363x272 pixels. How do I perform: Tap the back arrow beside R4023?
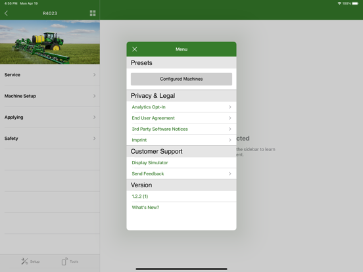(x=7, y=13)
